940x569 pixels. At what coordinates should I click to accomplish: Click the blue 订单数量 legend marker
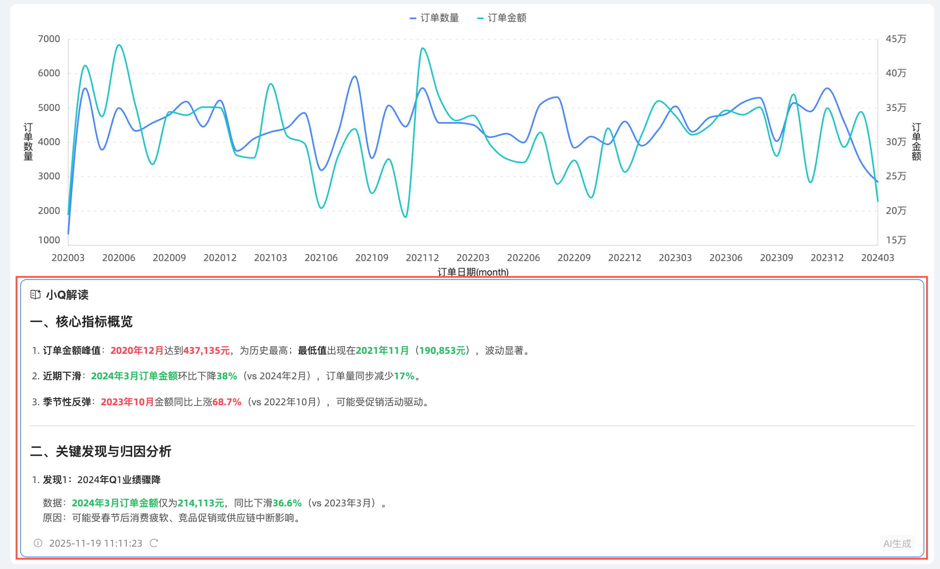[x=413, y=18]
